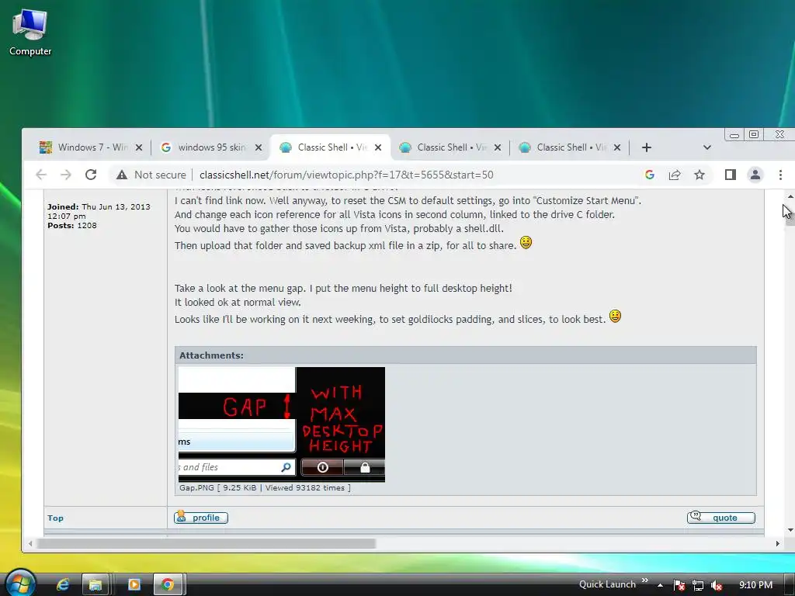The image size is (795, 596).
Task: Quote this forum post
Action: 721,518
